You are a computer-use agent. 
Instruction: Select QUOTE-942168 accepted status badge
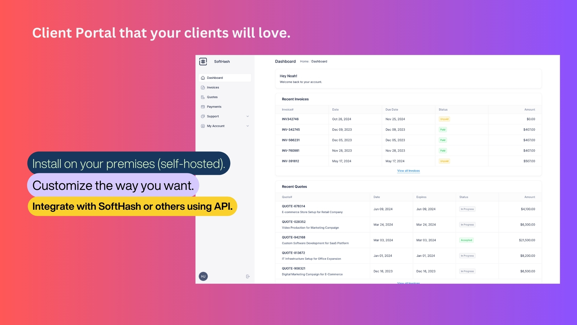[x=466, y=240]
